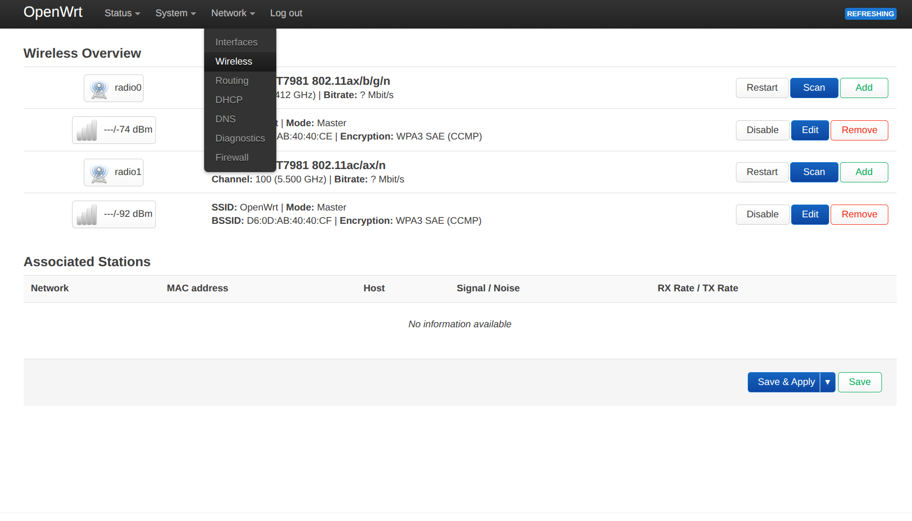Edit the OpenWrt network on D6:0D:AB:40:40:CF
Image resolution: width=912 pixels, height=521 pixels.
pyautogui.click(x=810, y=214)
